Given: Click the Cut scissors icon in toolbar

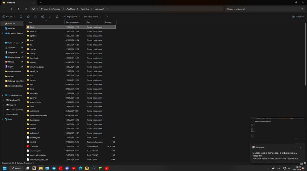Looking at the screenshot, I should coord(21,17).
